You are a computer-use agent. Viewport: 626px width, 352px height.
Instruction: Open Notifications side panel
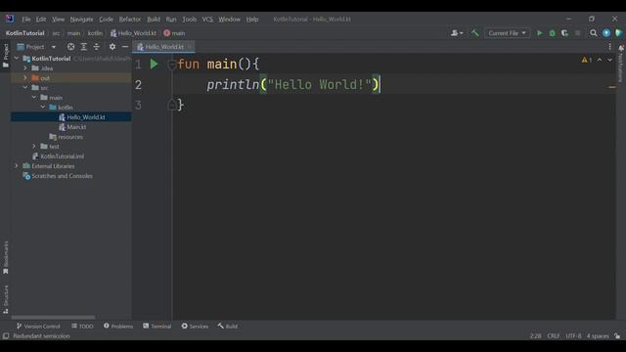[621, 63]
